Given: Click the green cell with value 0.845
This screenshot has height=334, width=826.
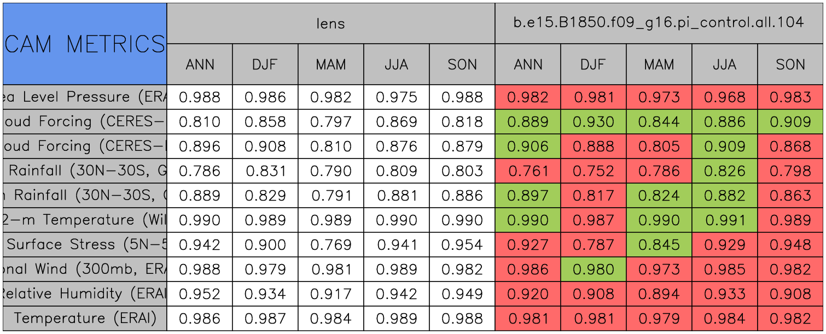Looking at the screenshot, I should [x=659, y=245].
